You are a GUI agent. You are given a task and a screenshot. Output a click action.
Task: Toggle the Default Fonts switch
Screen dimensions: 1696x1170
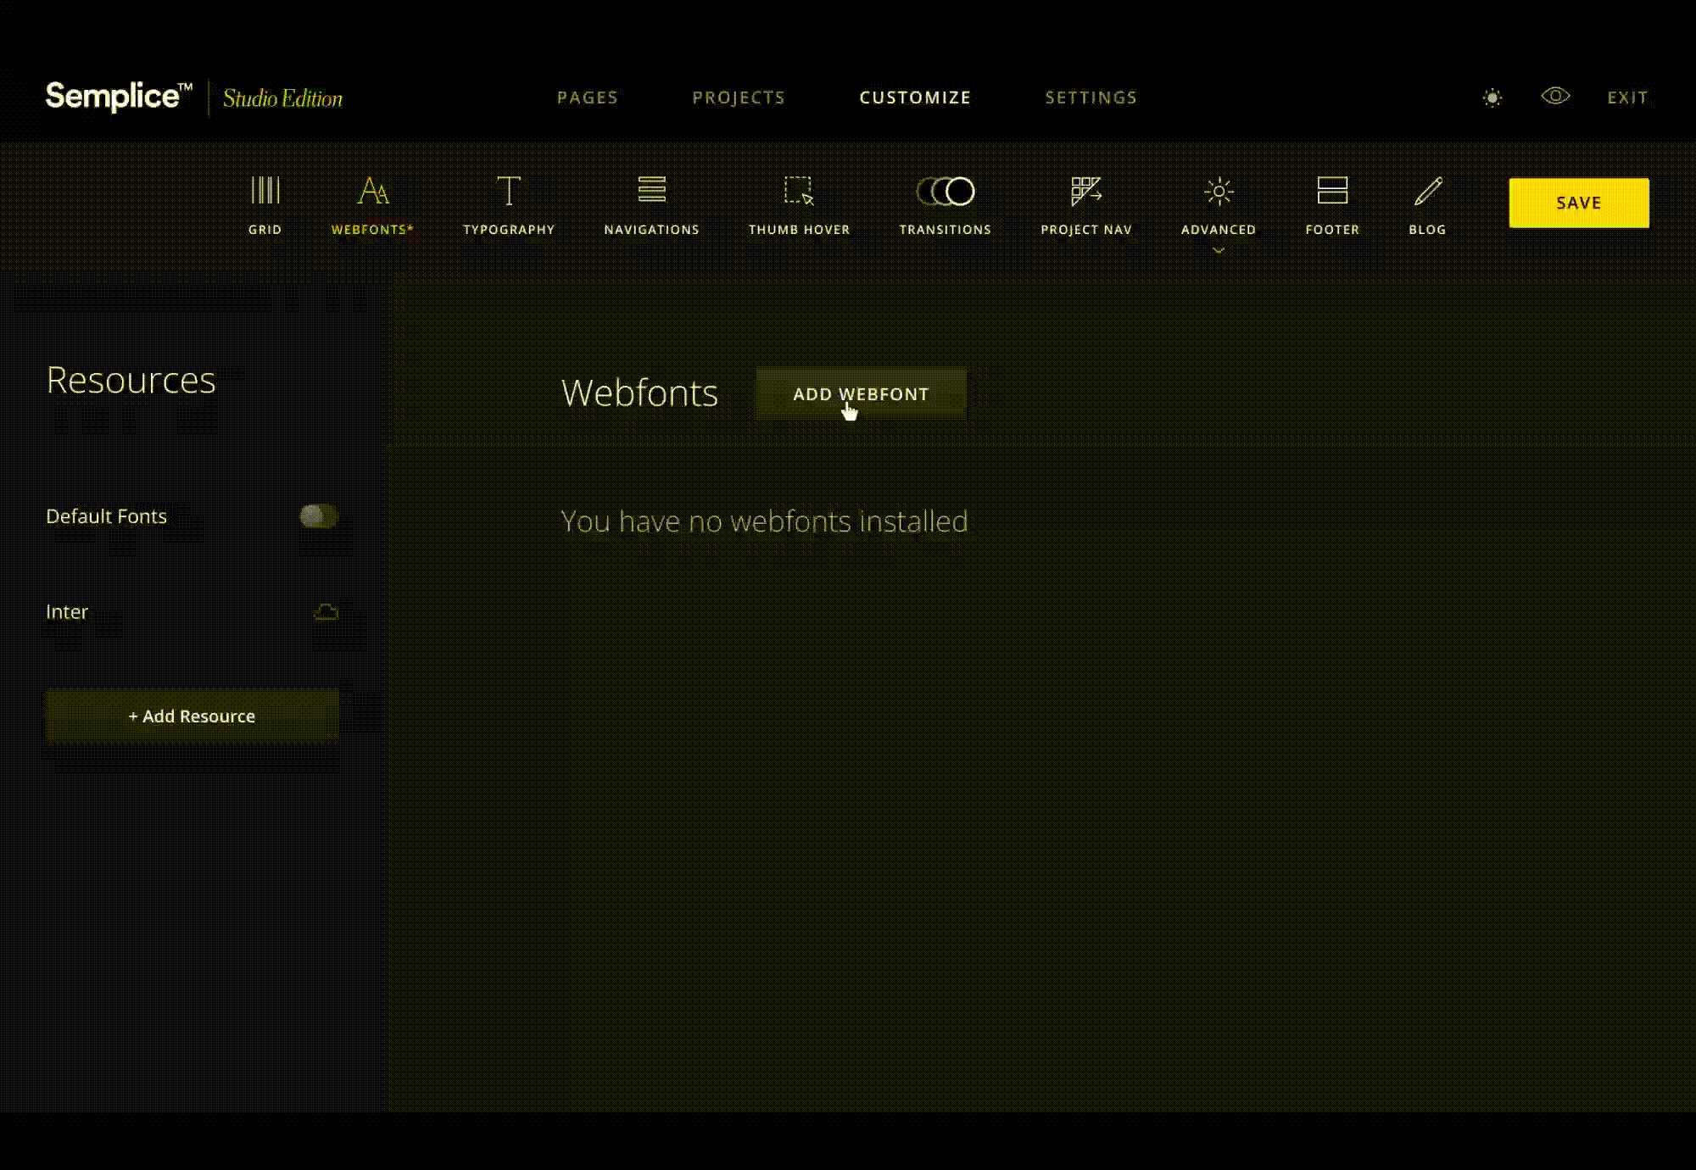pos(318,516)
